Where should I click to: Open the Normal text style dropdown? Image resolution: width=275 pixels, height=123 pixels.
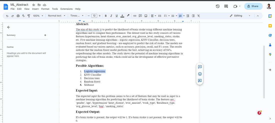(56, 15)
